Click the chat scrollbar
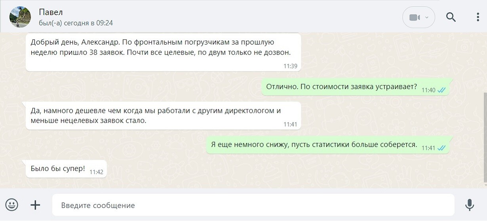This screenshot has width=487, height=221. click(485, 138)
